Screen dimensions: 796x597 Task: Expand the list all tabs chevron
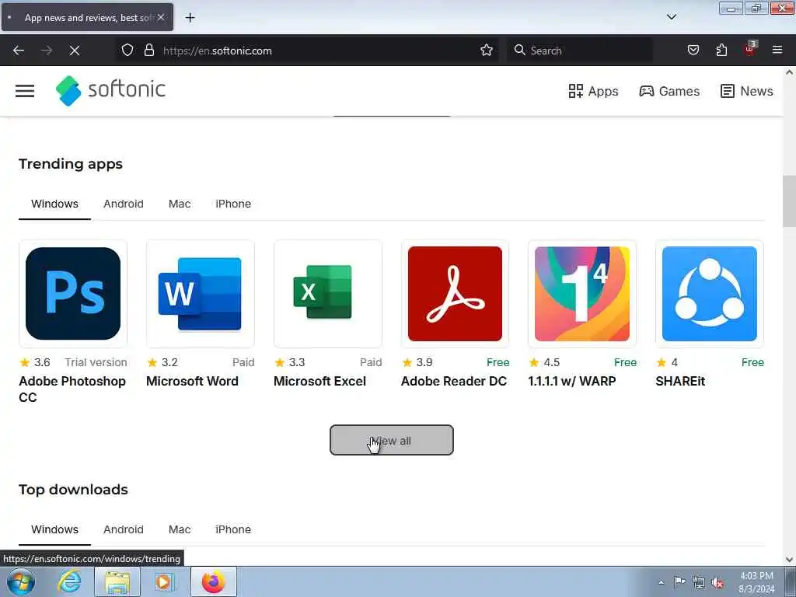click(672, 17)
